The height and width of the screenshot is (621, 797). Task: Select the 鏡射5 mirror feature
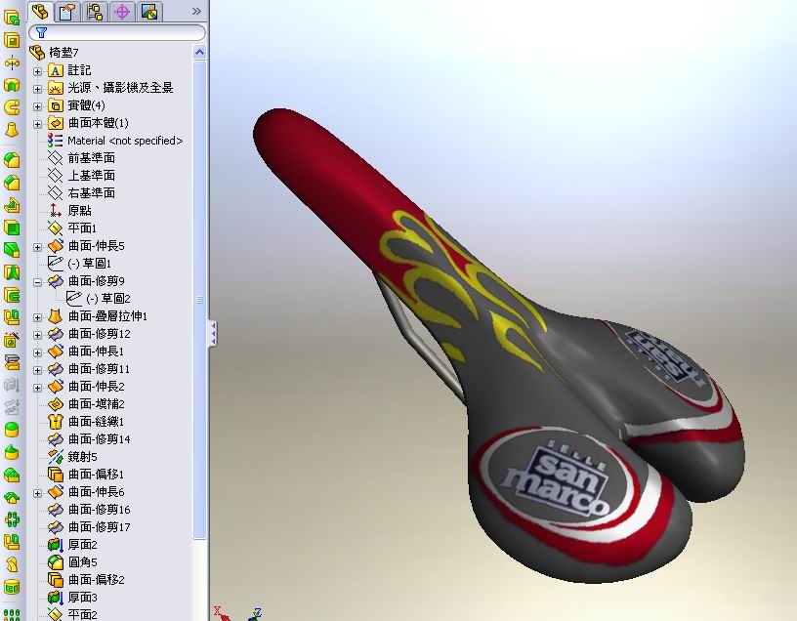point(72,457)
